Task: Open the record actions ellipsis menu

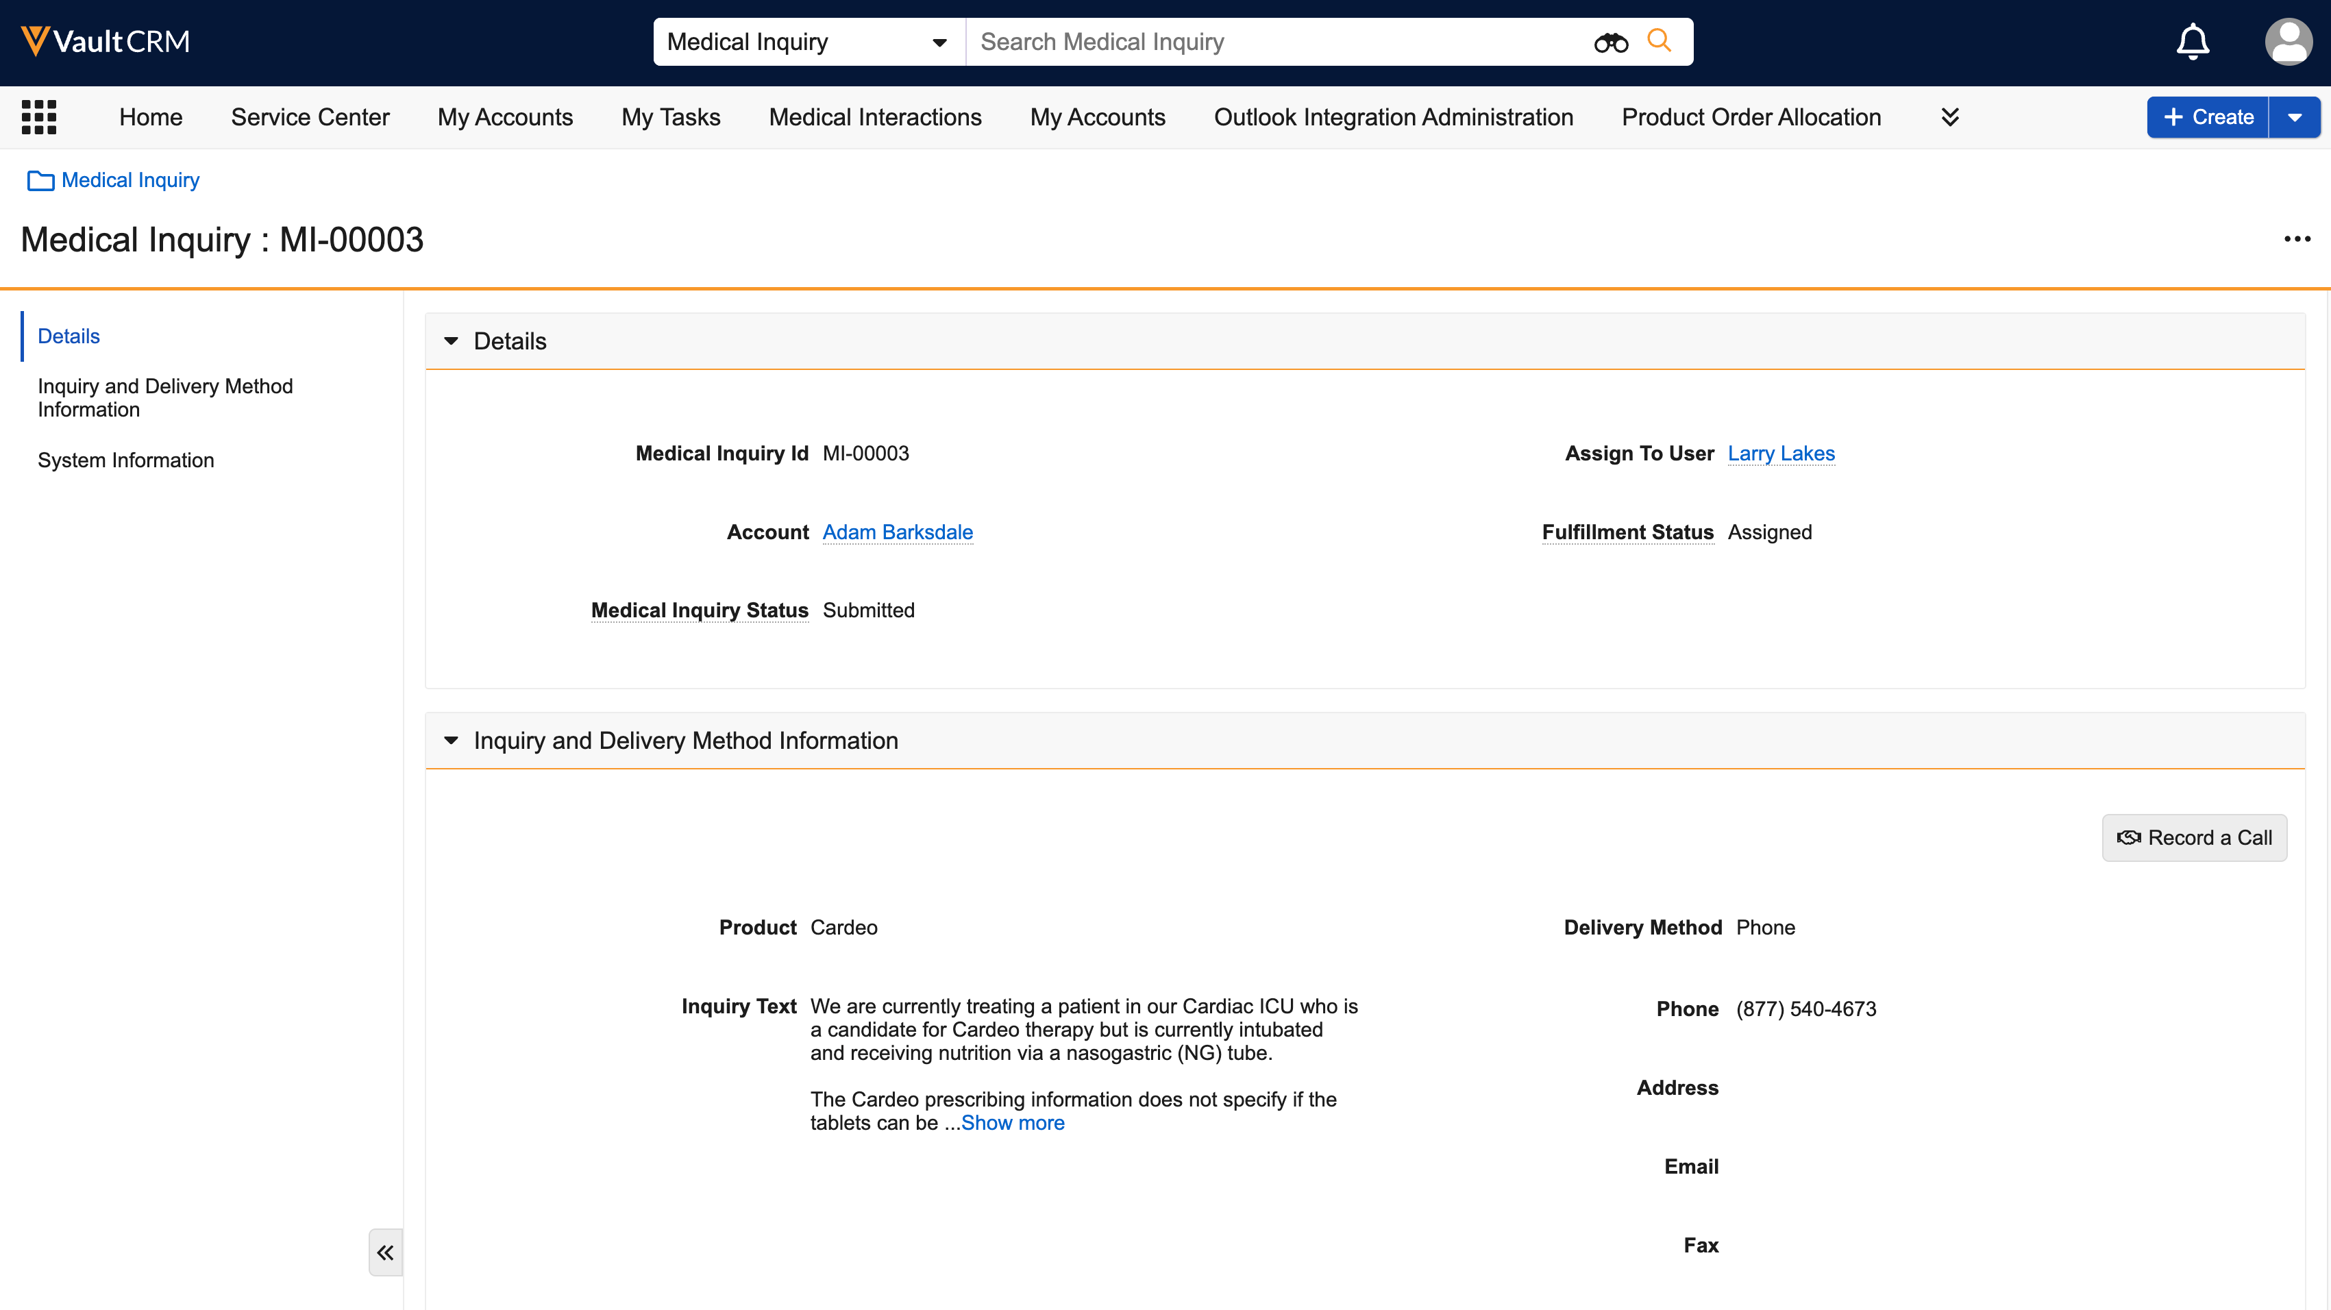Action: 2297,239
